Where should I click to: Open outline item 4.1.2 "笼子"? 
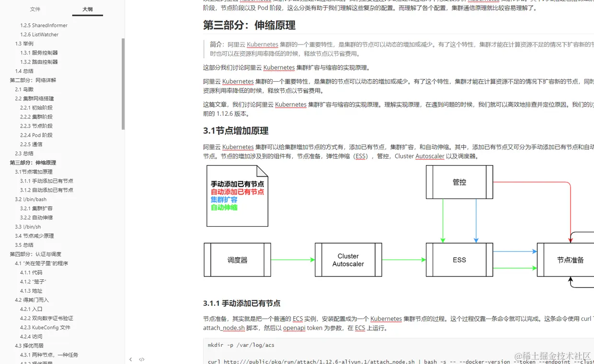[x=33, y=281]
